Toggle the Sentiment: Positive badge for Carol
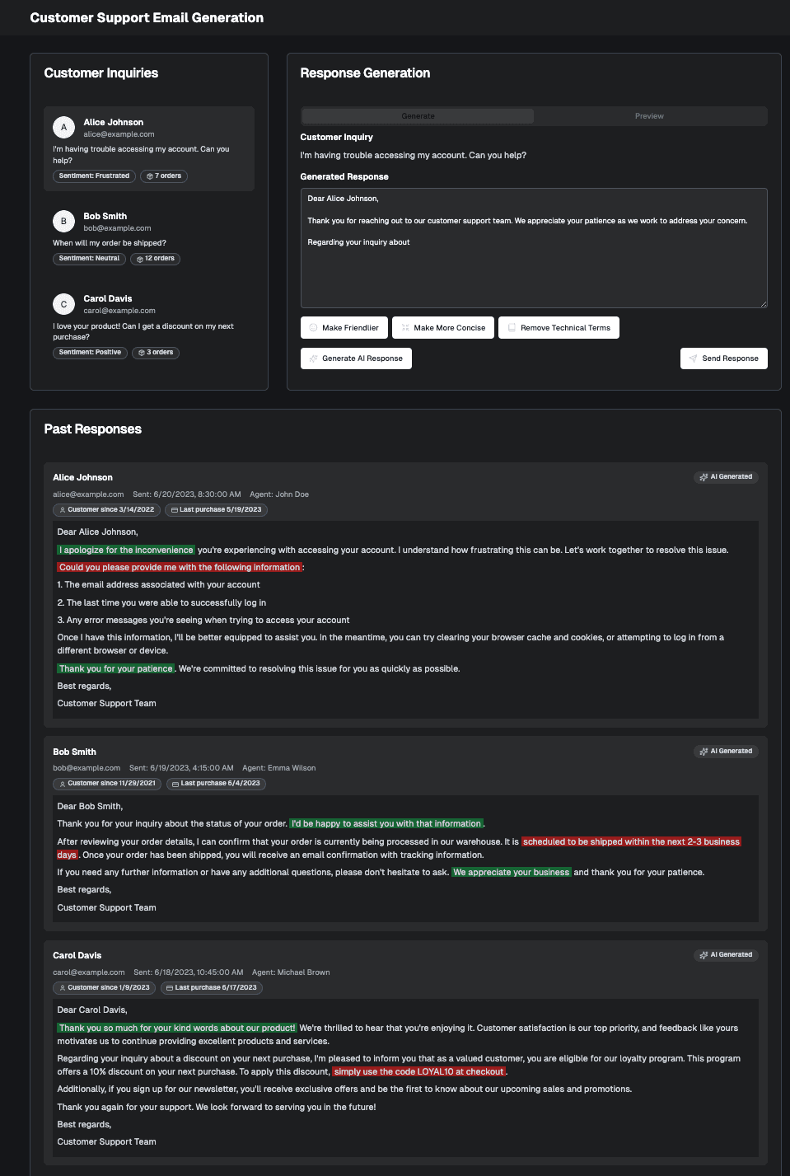 [x=91, y=352]
